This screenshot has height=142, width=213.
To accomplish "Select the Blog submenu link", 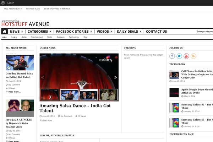I will [86, 37].
